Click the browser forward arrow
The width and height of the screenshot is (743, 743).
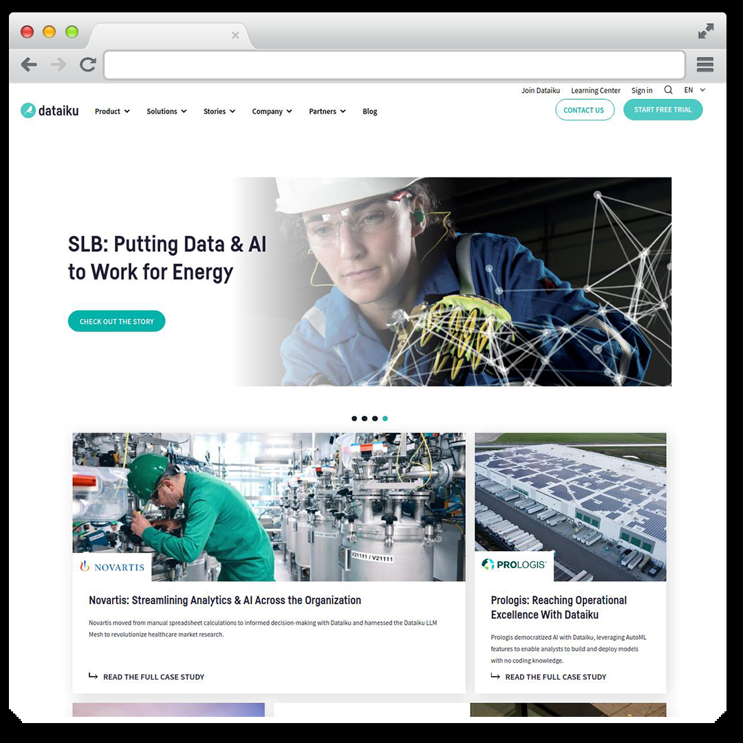pyautogui.click(x=58, y=65)
